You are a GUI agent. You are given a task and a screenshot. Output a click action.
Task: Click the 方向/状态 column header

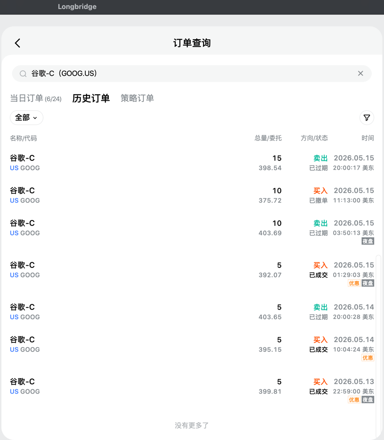[x=314, y=138]
